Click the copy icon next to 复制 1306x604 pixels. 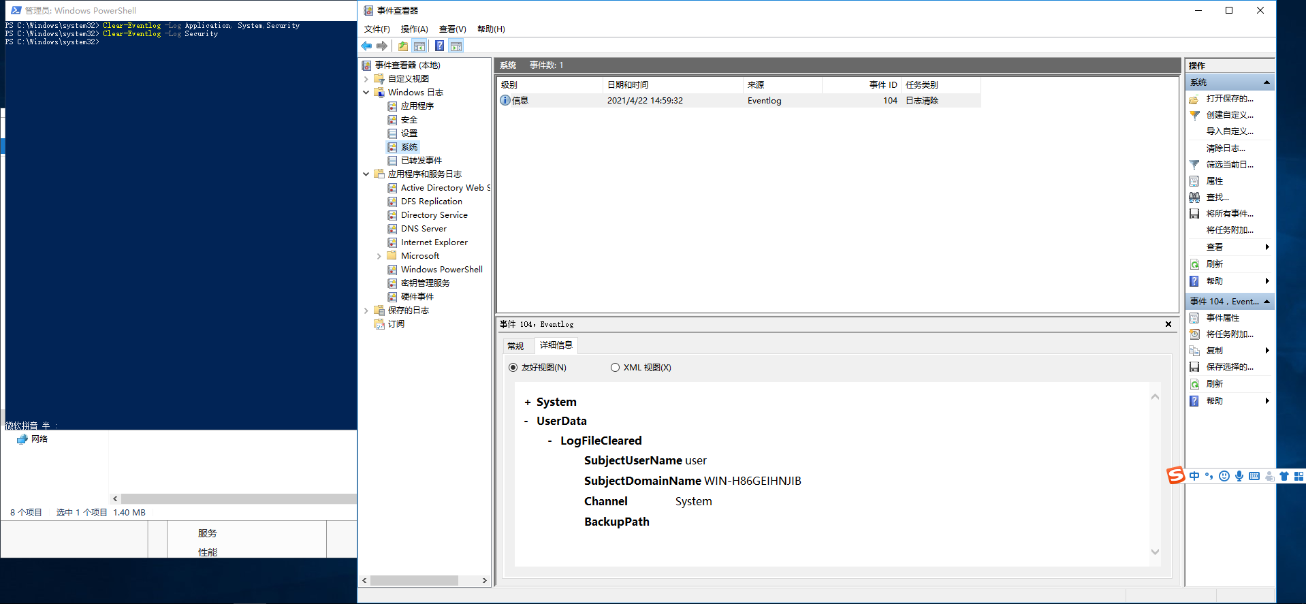(x=1194, y=351)
